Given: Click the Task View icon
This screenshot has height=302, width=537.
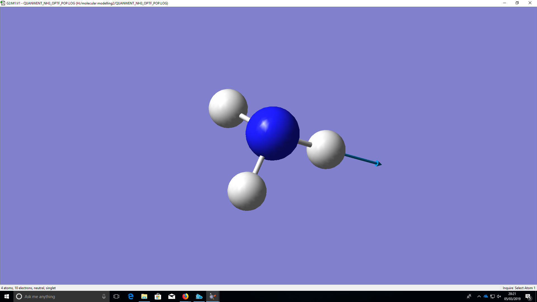Looking at the screenshot, I should [x=116, y=296].
